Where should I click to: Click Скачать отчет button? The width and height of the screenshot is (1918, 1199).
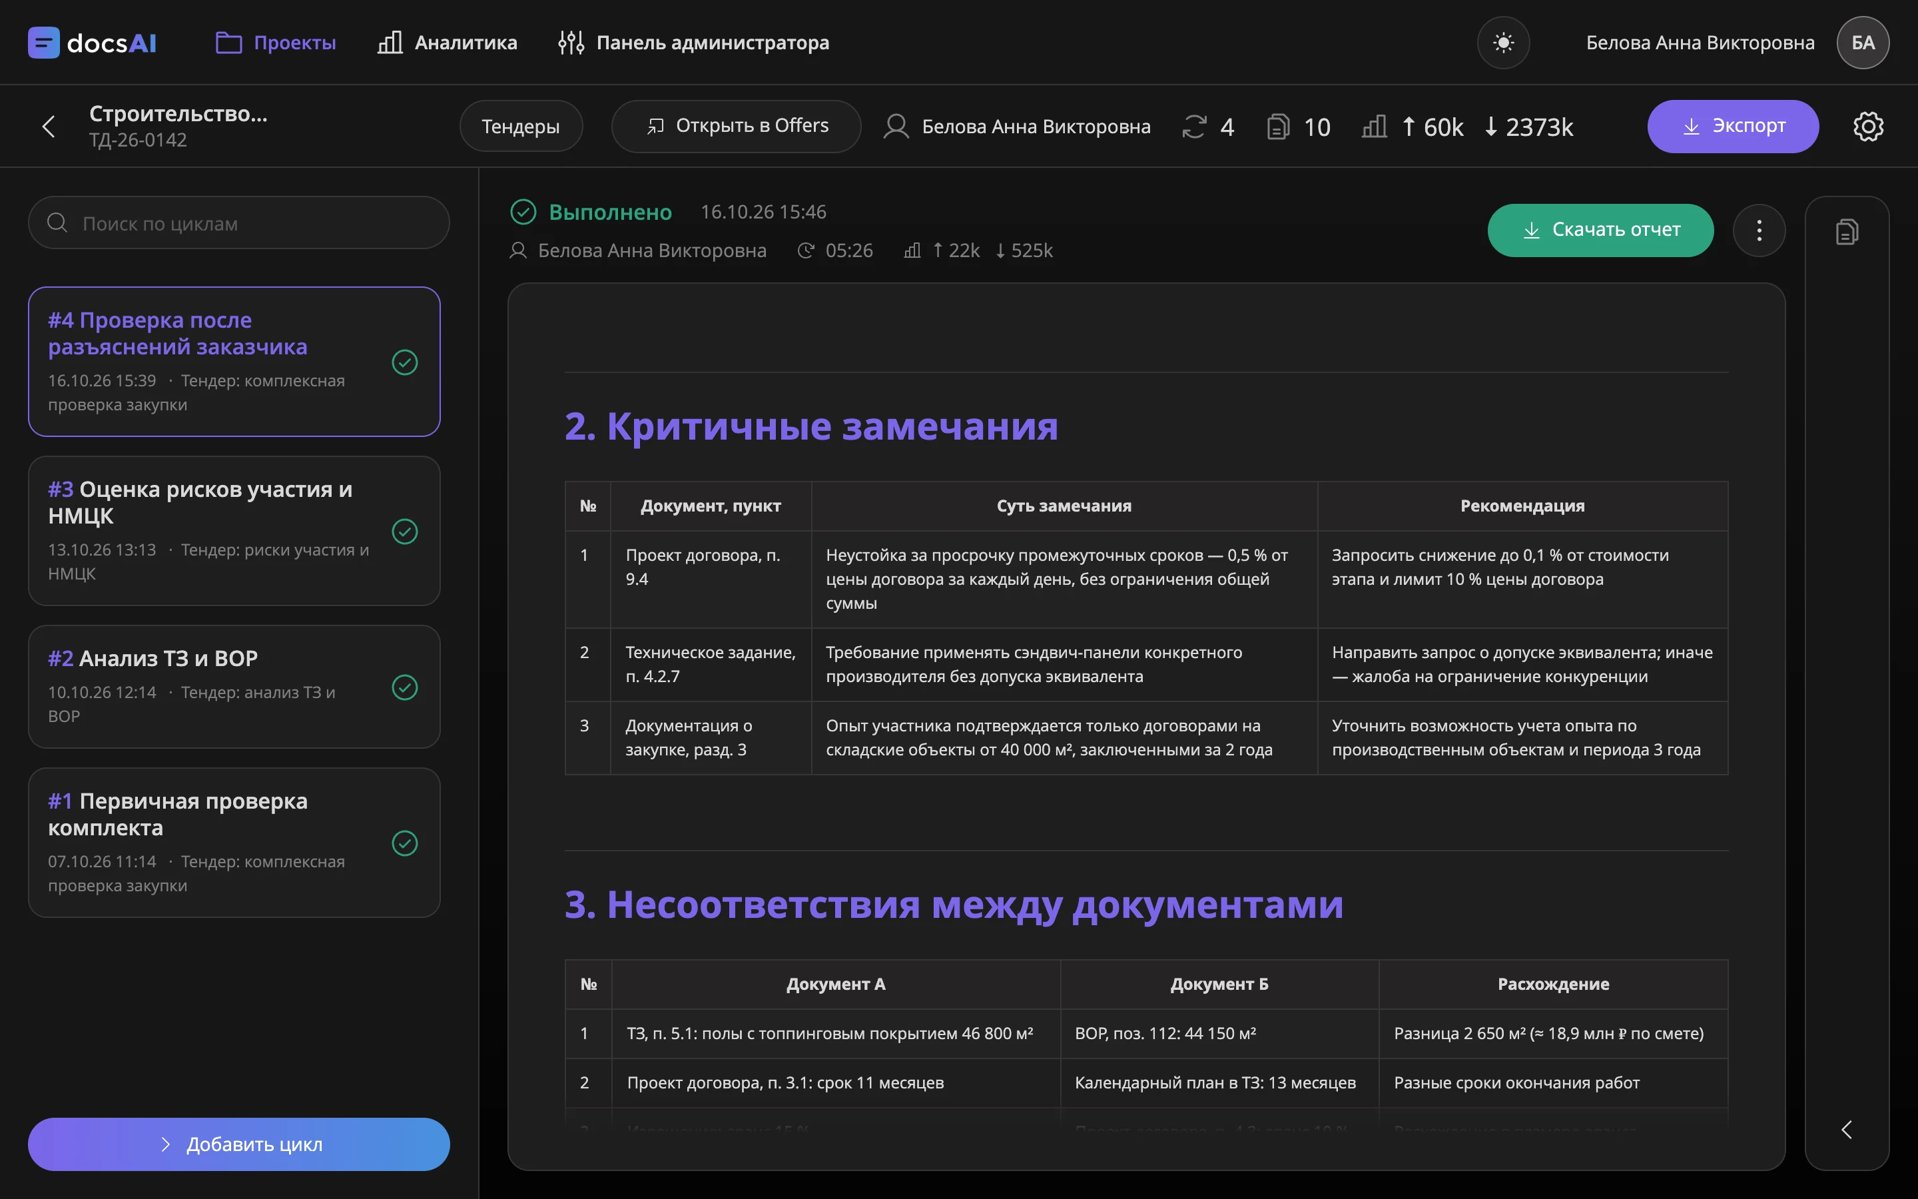1600,230
